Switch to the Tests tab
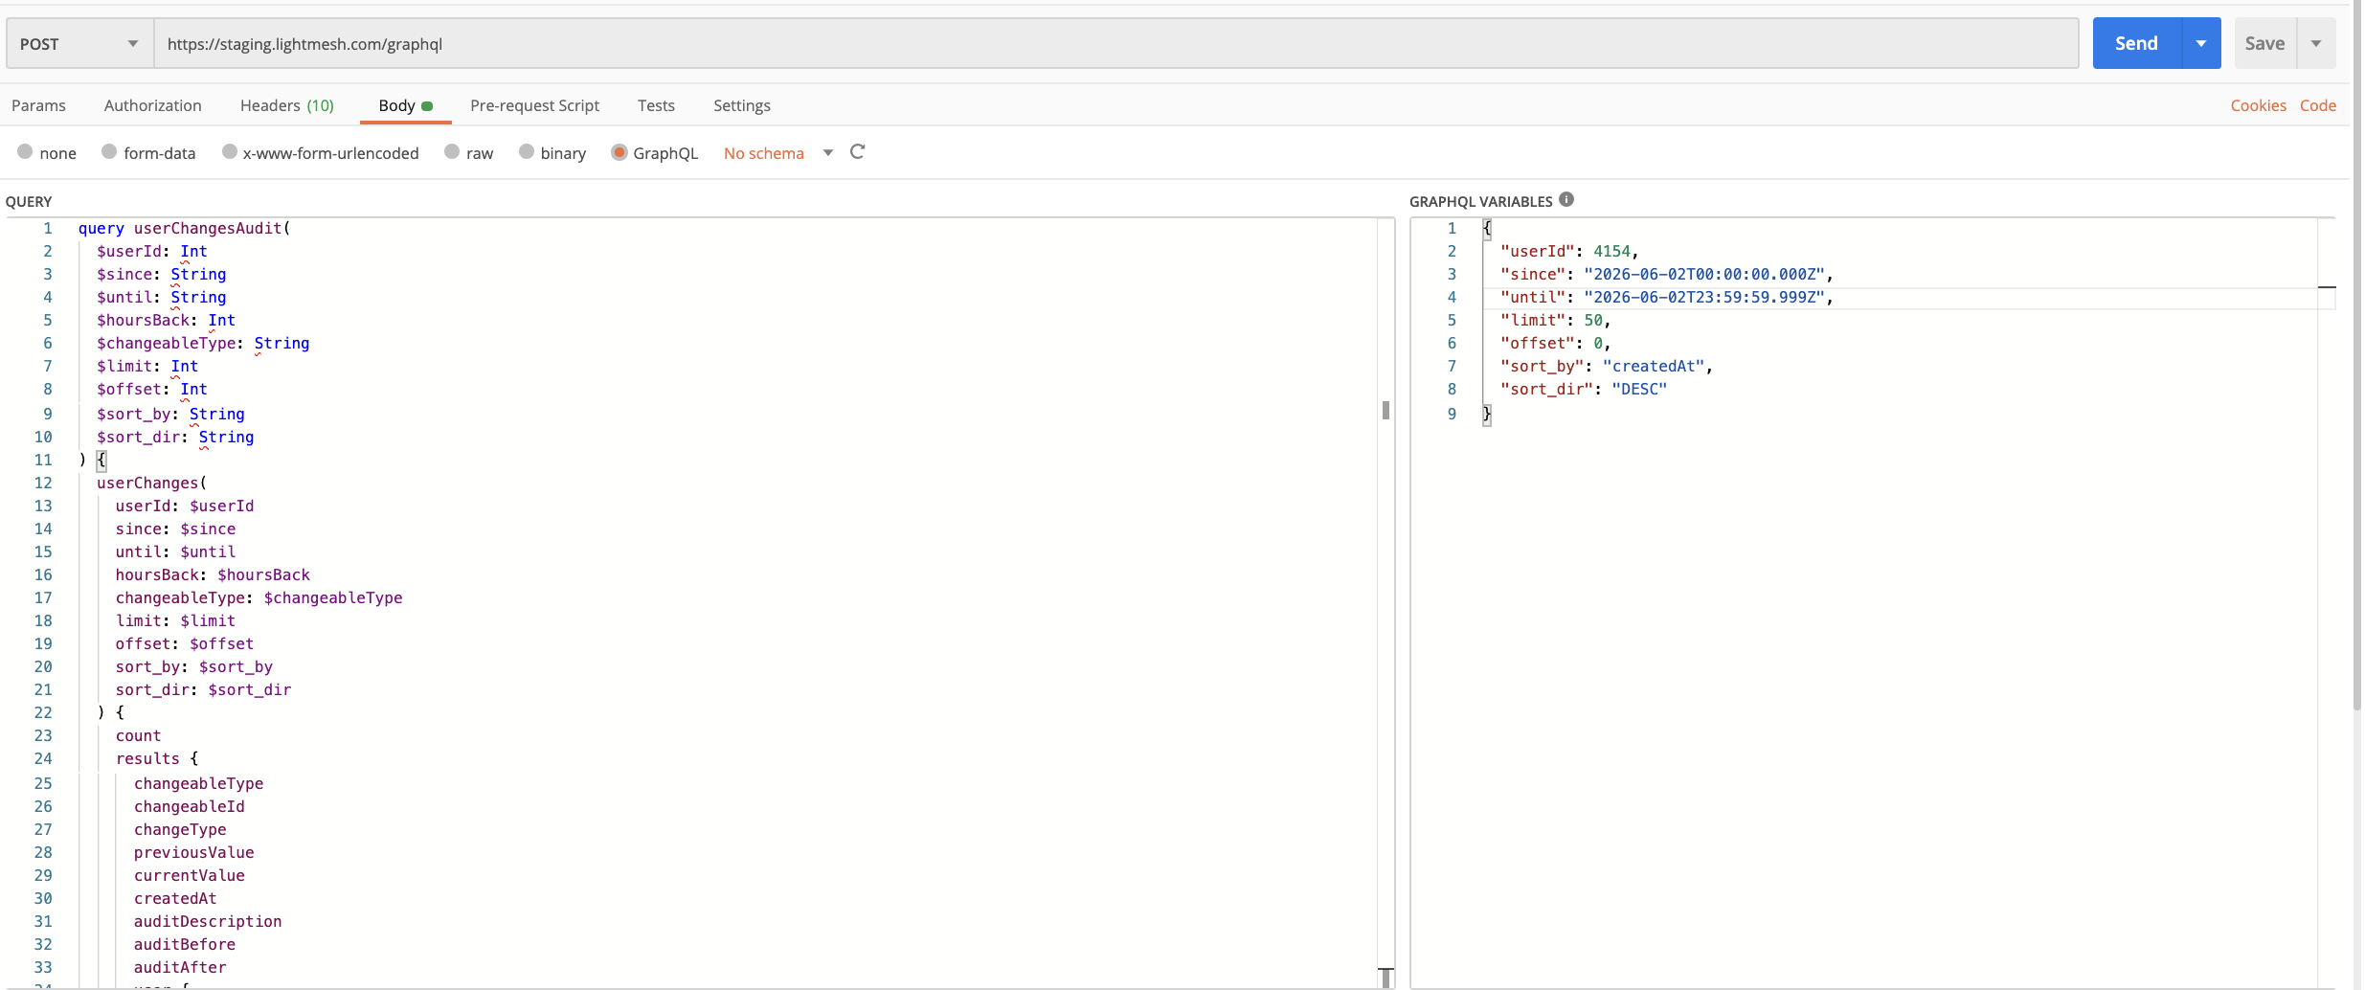2365x990 pixels. click(656, 105)
